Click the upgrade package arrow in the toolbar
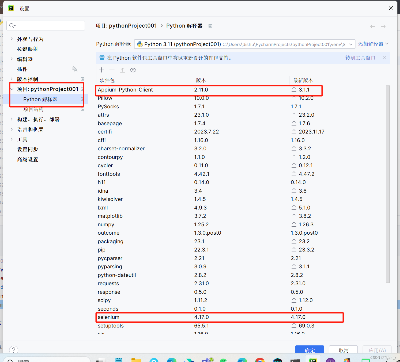This screenshot has height=362, width=400. [122, 70]
